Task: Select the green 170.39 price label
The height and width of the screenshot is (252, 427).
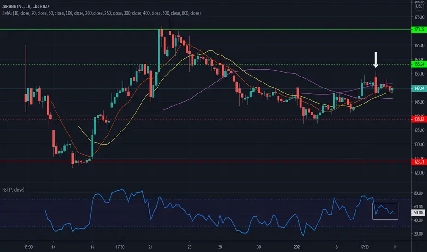Action: coord(419,29)
